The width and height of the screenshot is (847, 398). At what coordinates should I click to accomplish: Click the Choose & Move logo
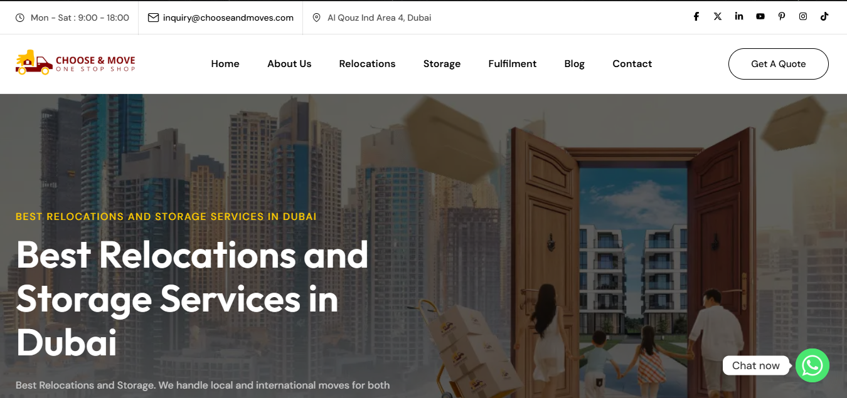[75, 63]
